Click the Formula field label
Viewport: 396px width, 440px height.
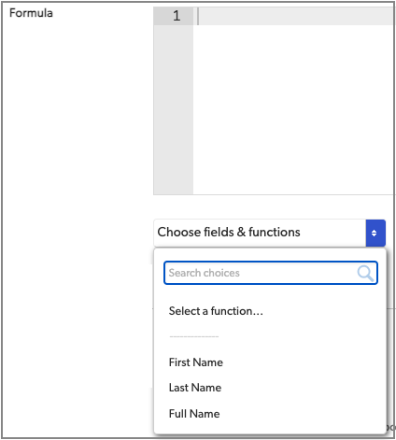click(x=31, y=13)
